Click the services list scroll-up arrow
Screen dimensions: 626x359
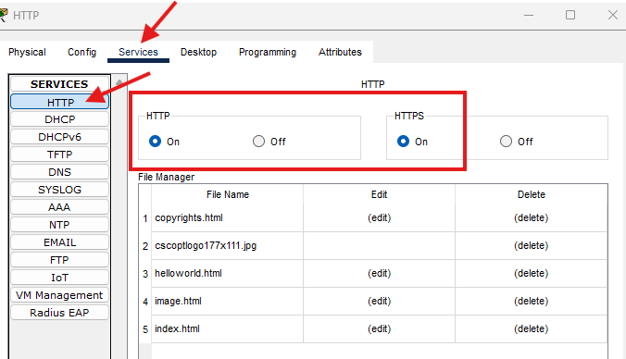[x=119, y=82]
